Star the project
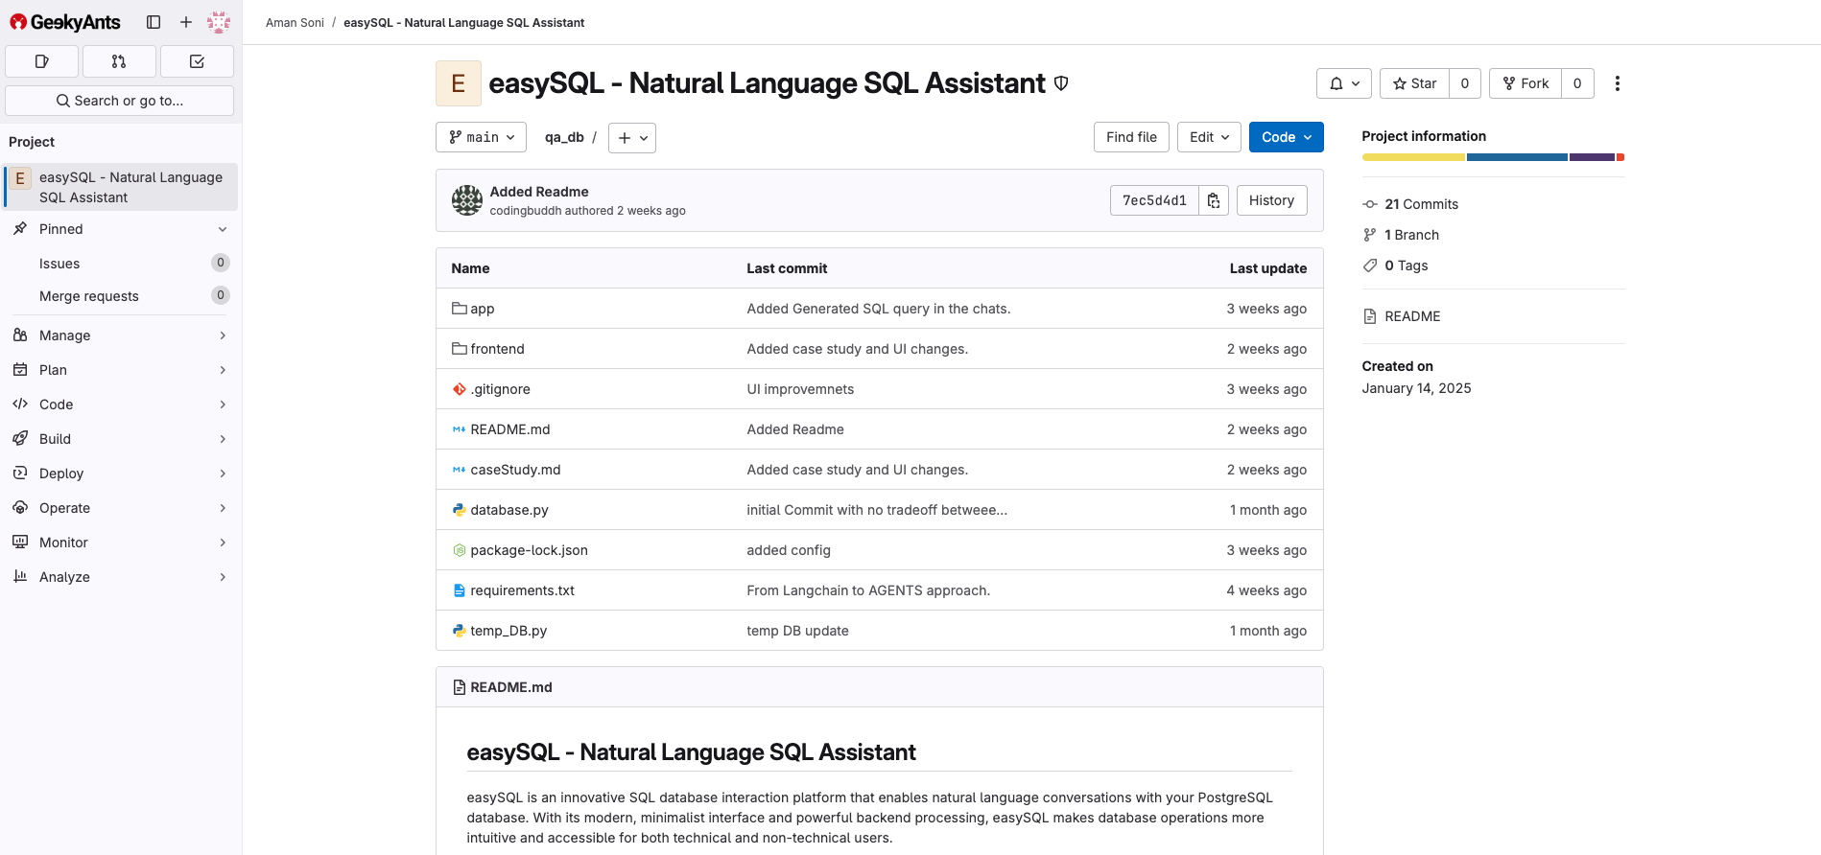Image resolution: width=1821 pixels, height=855 pixels. pos(1414,83)
